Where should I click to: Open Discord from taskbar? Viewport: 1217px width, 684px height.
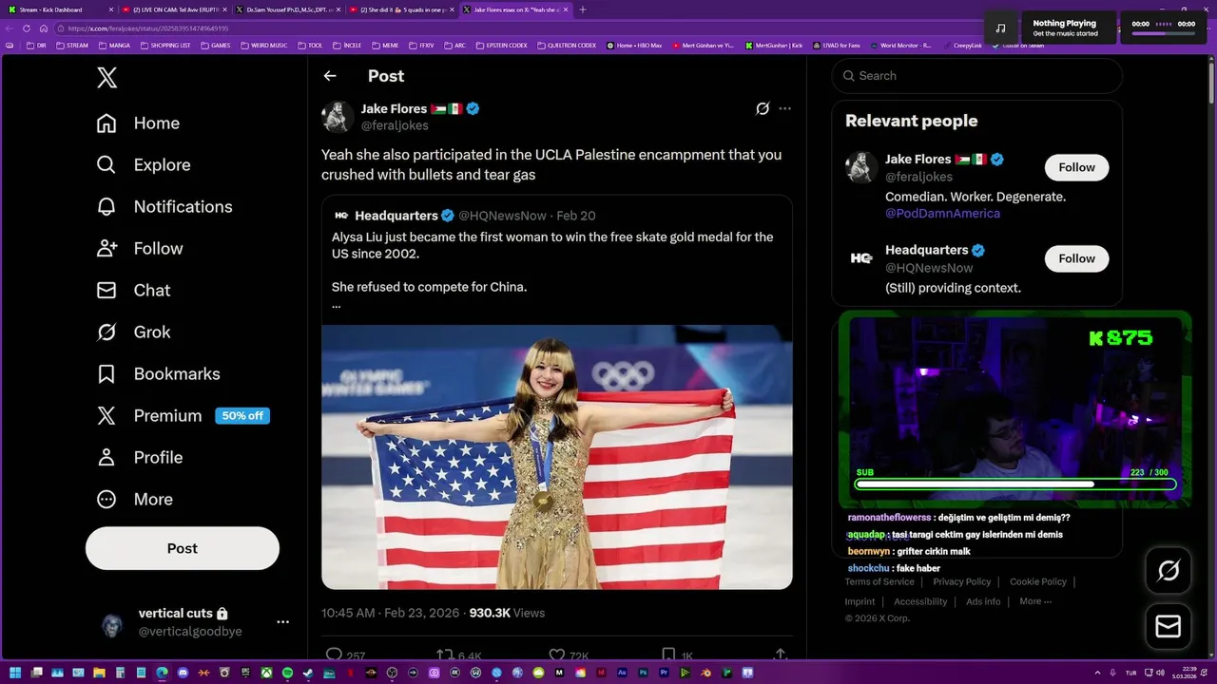click(x=183, y=673)
